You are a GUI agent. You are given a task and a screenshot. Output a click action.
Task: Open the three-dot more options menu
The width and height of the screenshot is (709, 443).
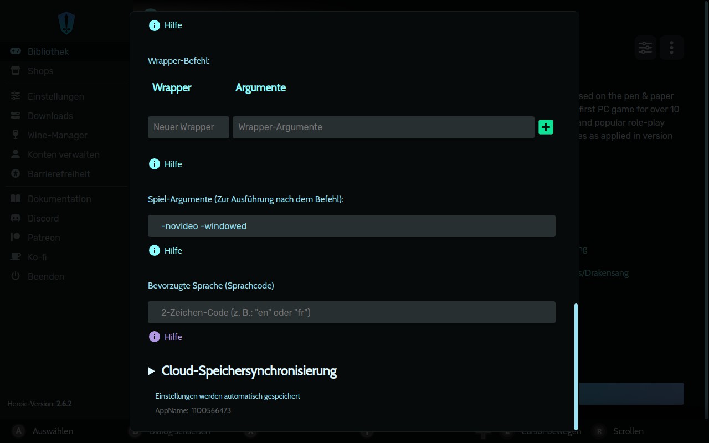coord(671,48)
